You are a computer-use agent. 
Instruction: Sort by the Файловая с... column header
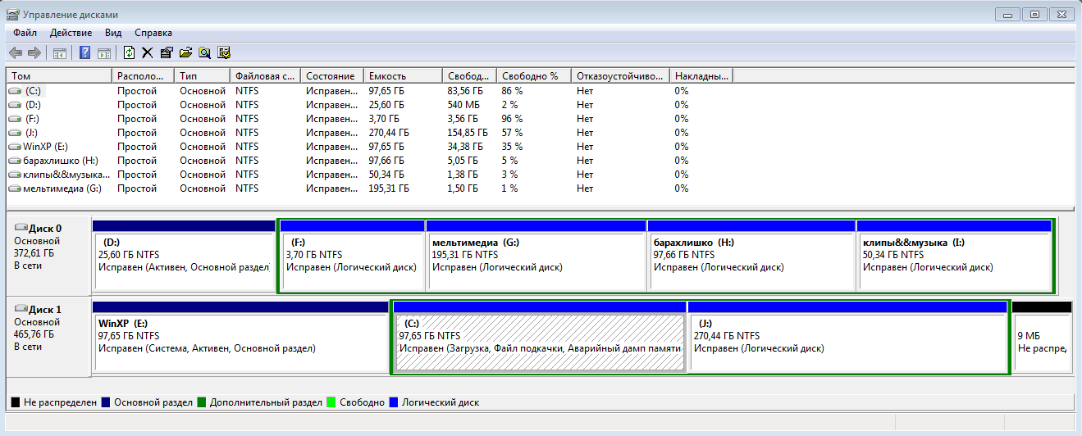pyautogui.click(x=266, y=75)
